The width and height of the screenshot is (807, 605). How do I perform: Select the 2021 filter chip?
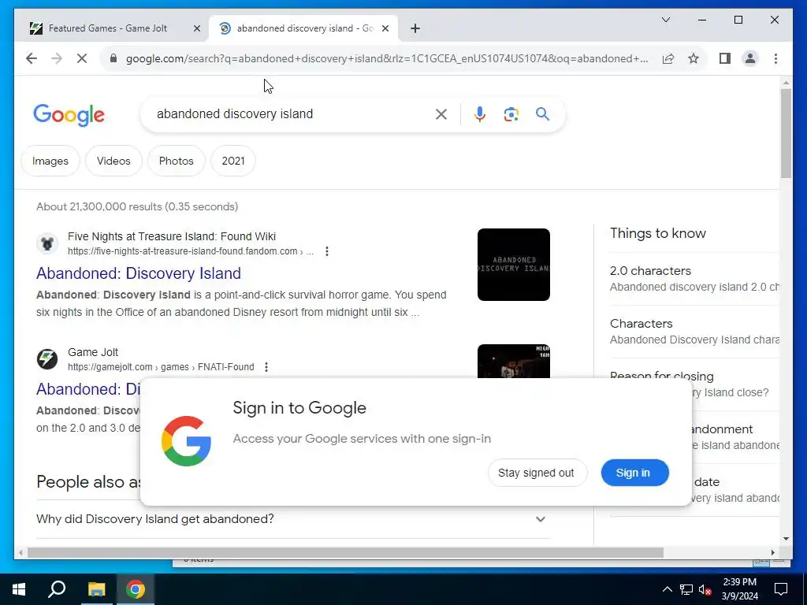[233, 161]
